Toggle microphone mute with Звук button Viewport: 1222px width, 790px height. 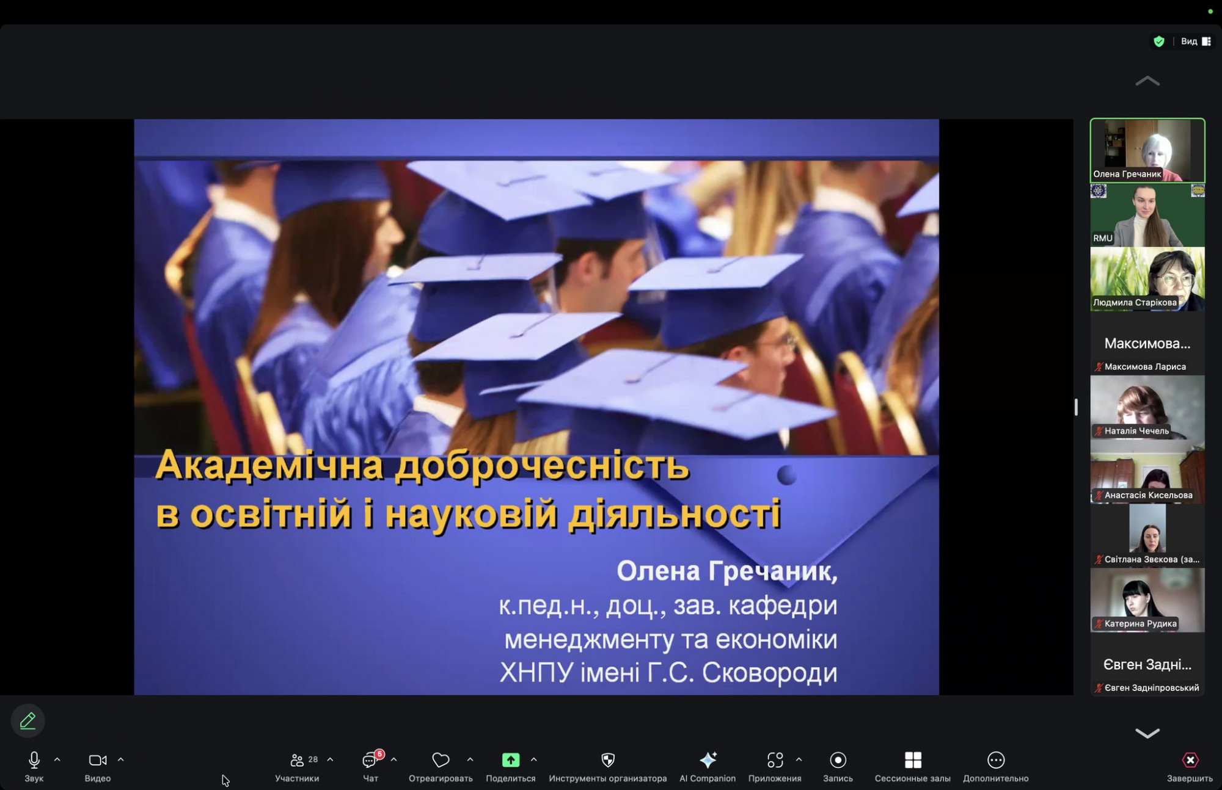pyautogui.click(x=34, y=760)
